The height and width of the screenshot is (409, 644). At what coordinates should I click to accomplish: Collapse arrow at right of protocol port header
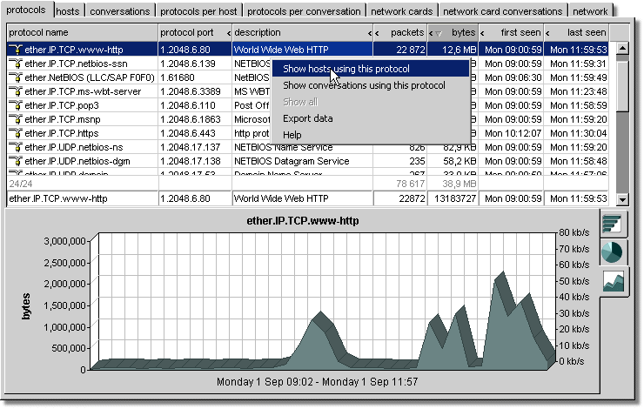(x=229, y=33)
